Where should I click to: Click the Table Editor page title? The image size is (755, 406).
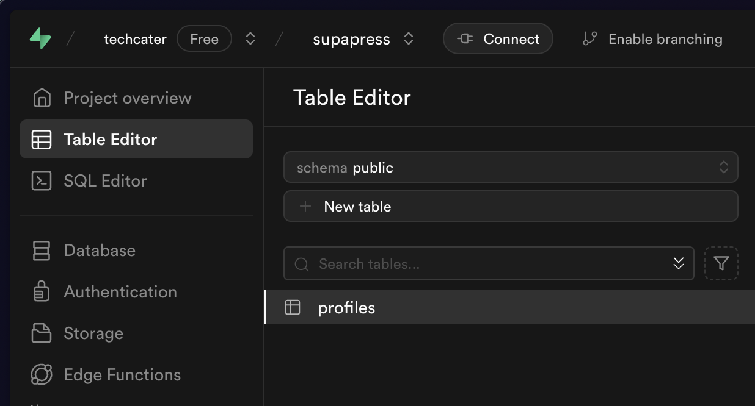352,97
